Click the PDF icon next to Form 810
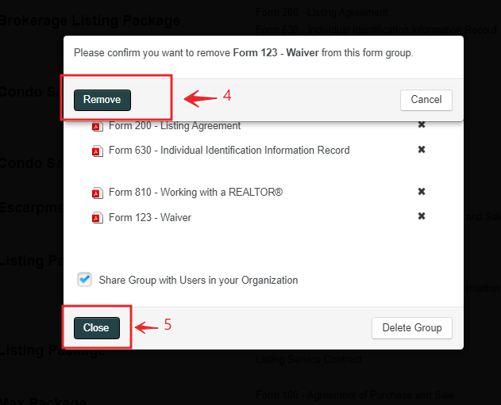This screenshot has width=501, height=405. point(98,193)
